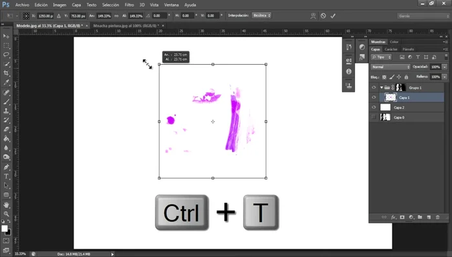The width and height of the screenshot is (452, 257).
Task: Toggle relative positioning triangle icon
Action: pyautogui.click(x=58, y=16)
